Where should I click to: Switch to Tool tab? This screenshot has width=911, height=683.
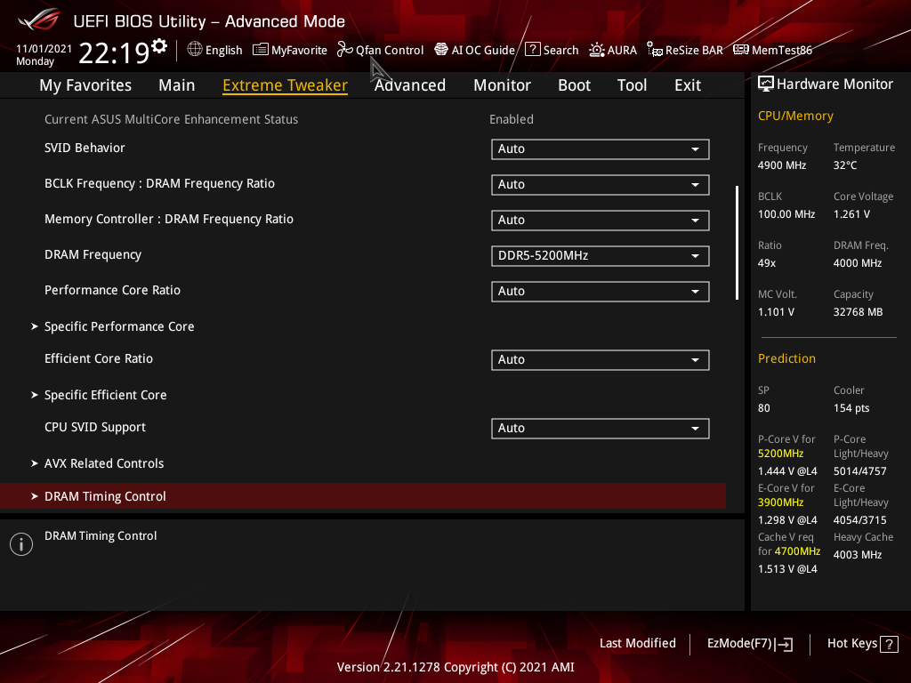coord(633,85)
